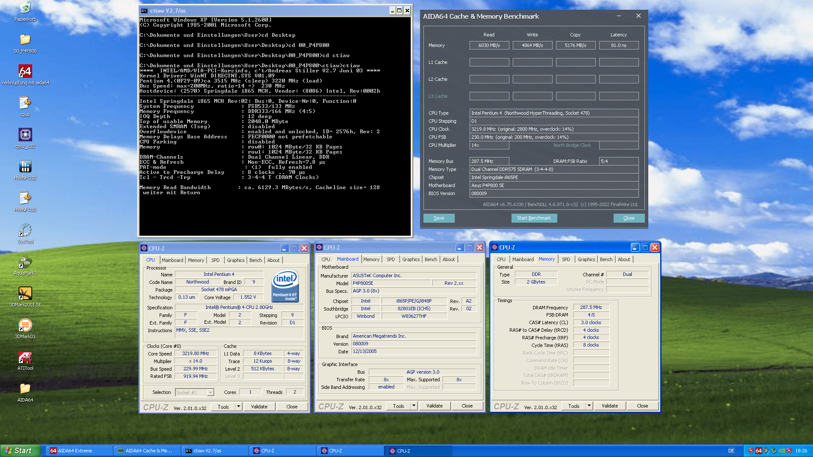This screenshot has height=457, width=813.
Task: Click the P4P800SE model field
Action: tap(391, 283)
